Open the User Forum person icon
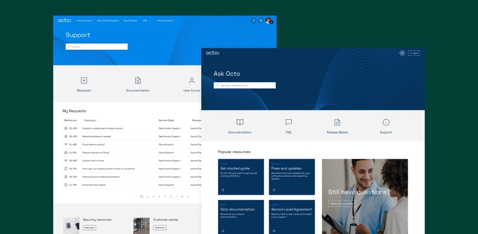This screenshot has height=234, width=478. click(x=192, y=80)
